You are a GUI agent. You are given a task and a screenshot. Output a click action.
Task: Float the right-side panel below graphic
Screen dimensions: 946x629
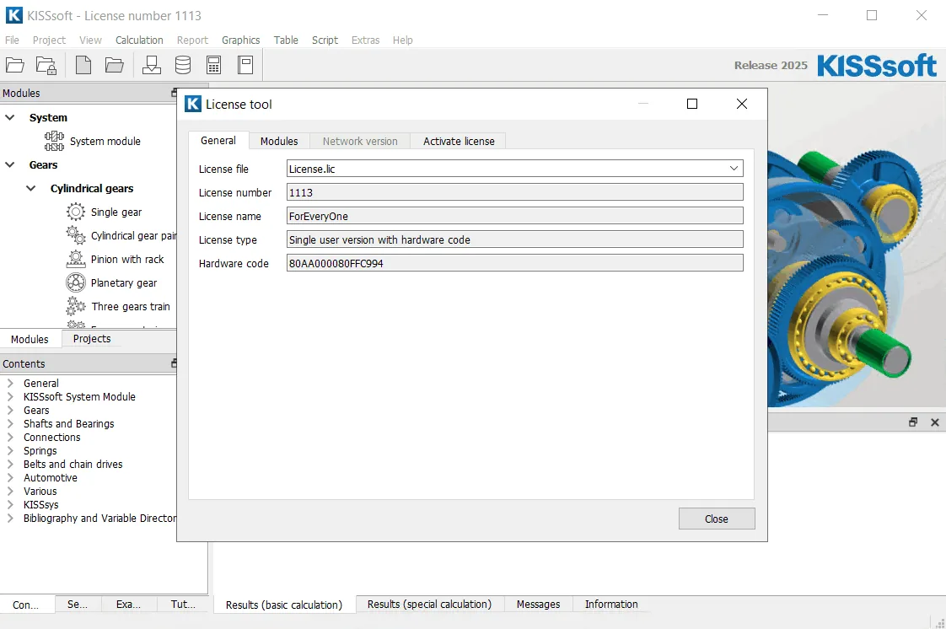click(x=913, y=422)
